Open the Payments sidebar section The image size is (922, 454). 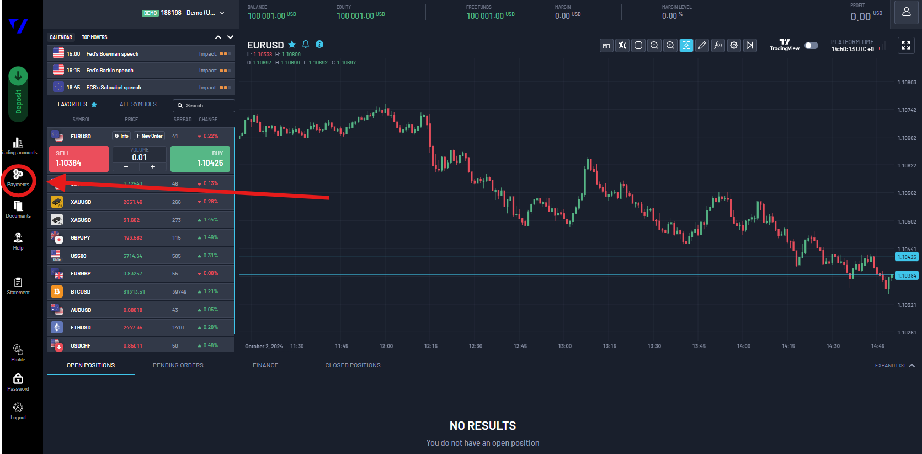coord(18,178)
